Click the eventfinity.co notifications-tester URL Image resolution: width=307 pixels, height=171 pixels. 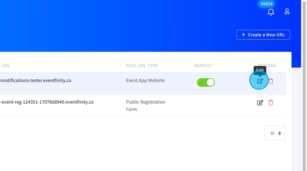pyautogui.click(x=35, y=80)
